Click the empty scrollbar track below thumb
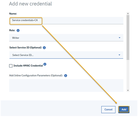This screenshot has height=117, width=138. (x=128, y=74)
